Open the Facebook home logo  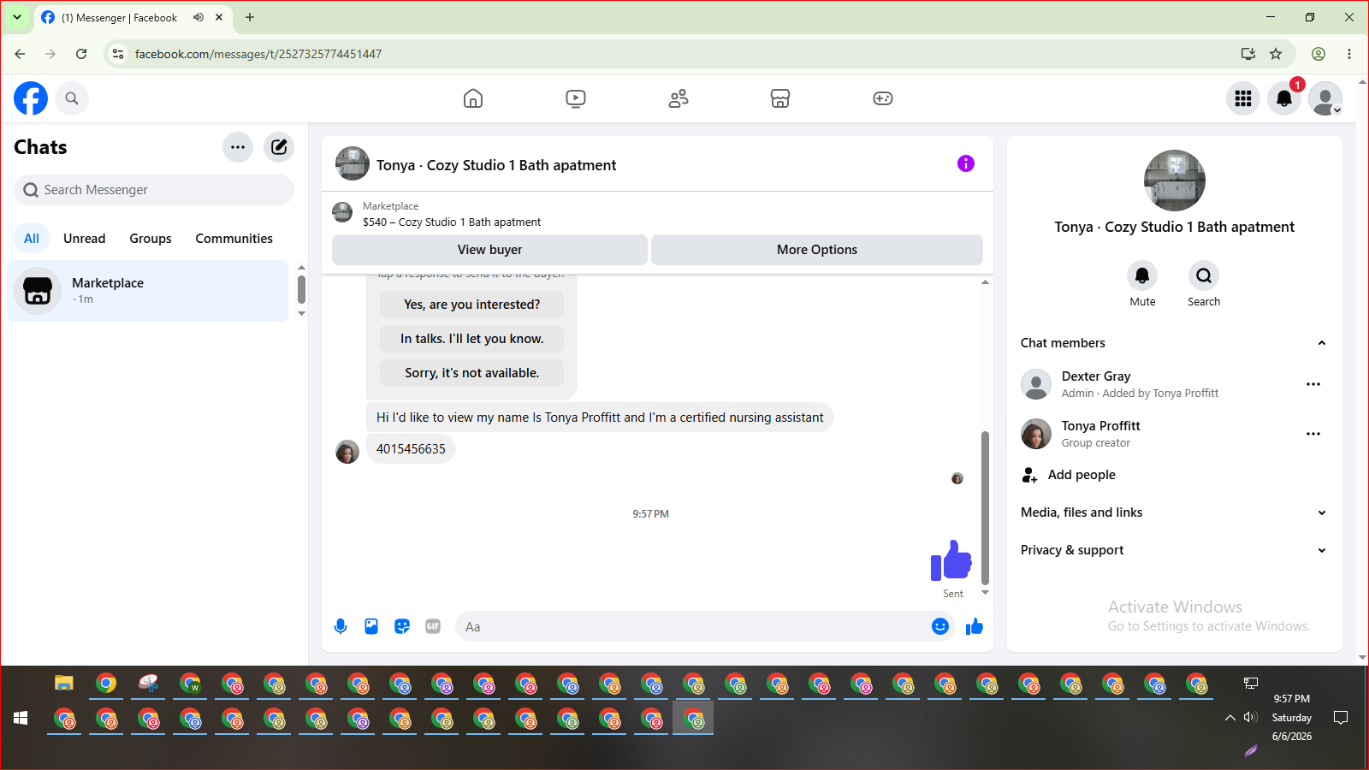click(x=31, y=98)
